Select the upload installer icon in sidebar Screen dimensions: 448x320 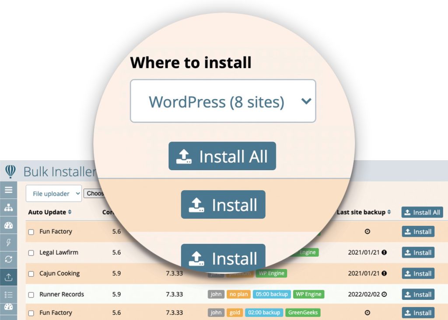pyautogui.click(x=9, y=277)
